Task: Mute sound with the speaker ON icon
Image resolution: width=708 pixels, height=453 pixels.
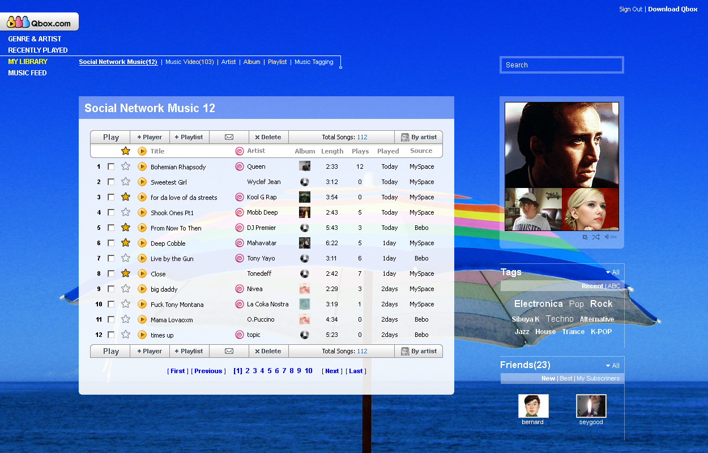Action: (x=611, y=237)
